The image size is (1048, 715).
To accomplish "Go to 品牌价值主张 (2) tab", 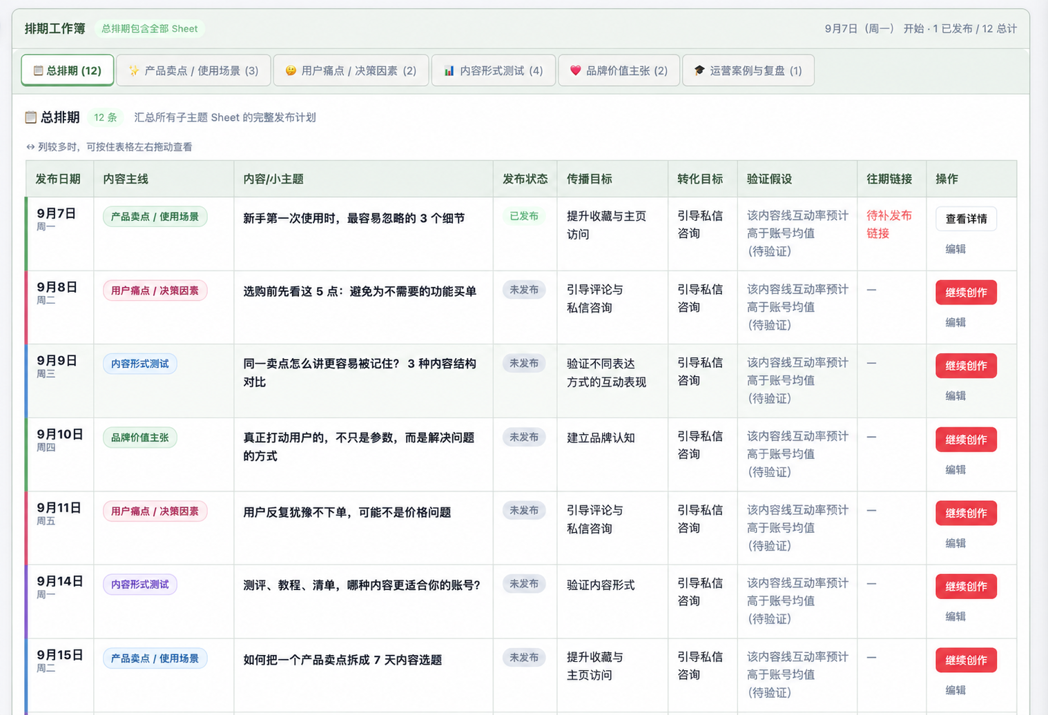I will pyautogui.click(x=619, y=70).
